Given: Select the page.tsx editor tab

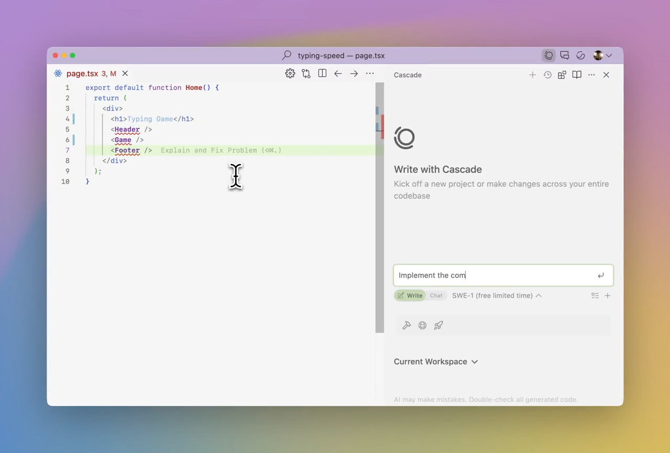Looking at the screenshot, I should 82,74.
